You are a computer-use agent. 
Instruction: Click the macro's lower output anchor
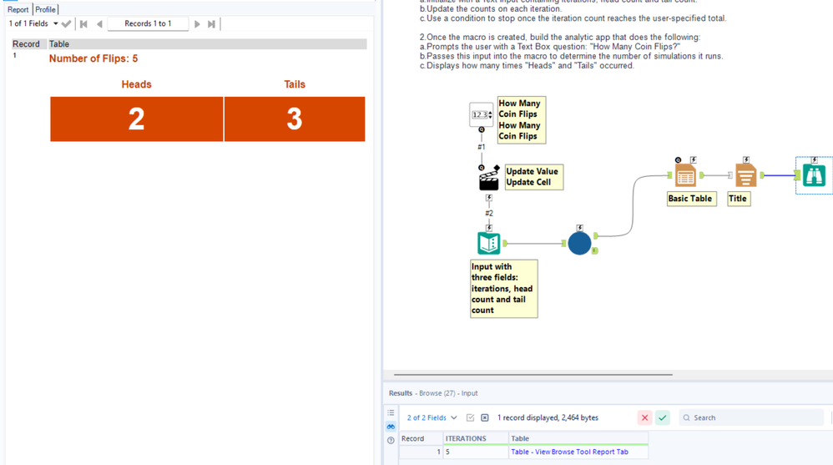click(x=595, y=250)
